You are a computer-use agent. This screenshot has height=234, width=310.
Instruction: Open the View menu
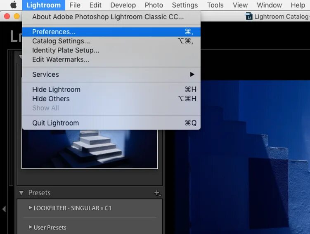240,5
